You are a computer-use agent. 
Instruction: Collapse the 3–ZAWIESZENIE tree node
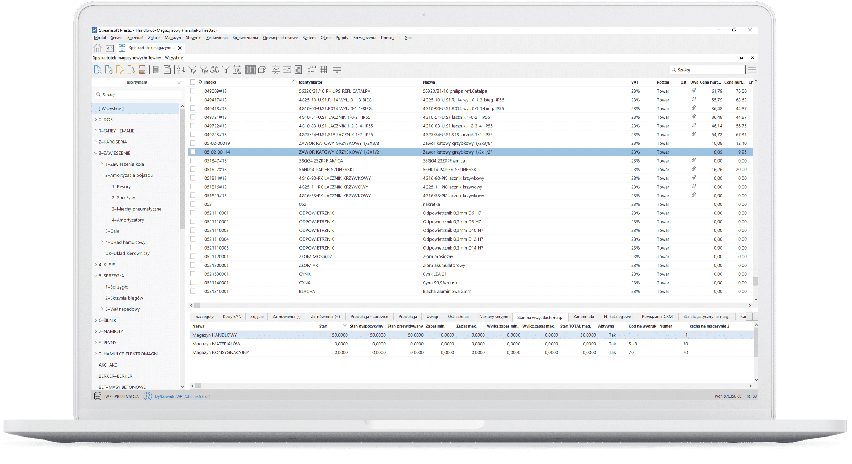pyautogui.click(x=96, y=153)
